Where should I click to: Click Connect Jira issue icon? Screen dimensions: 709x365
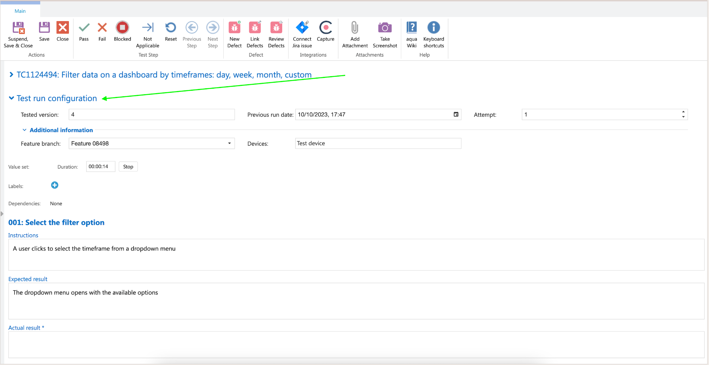click(x=302, y=28)
